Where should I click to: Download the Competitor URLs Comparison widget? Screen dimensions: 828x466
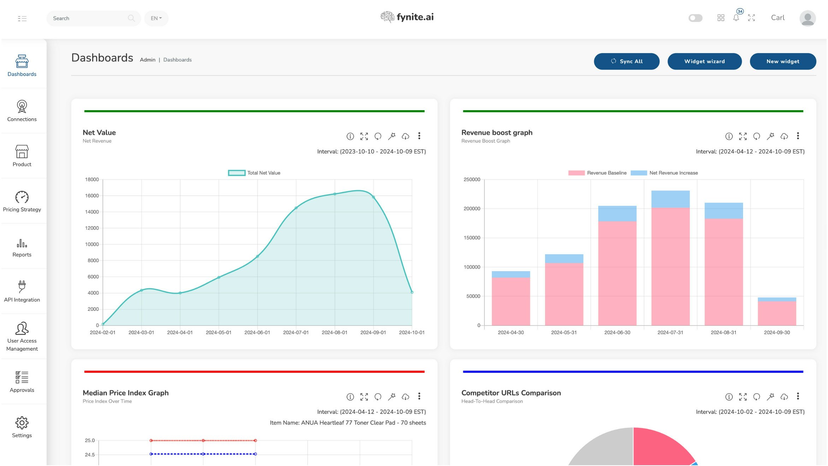tap(784, 397)
